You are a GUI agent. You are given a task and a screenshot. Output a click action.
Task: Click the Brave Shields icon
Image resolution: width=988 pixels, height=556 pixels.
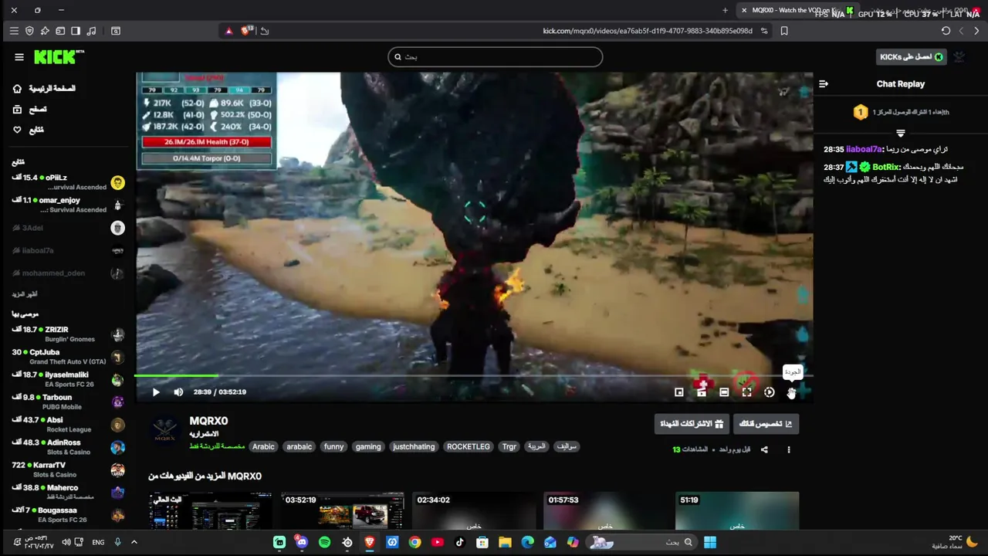click(x=246, y=31)
